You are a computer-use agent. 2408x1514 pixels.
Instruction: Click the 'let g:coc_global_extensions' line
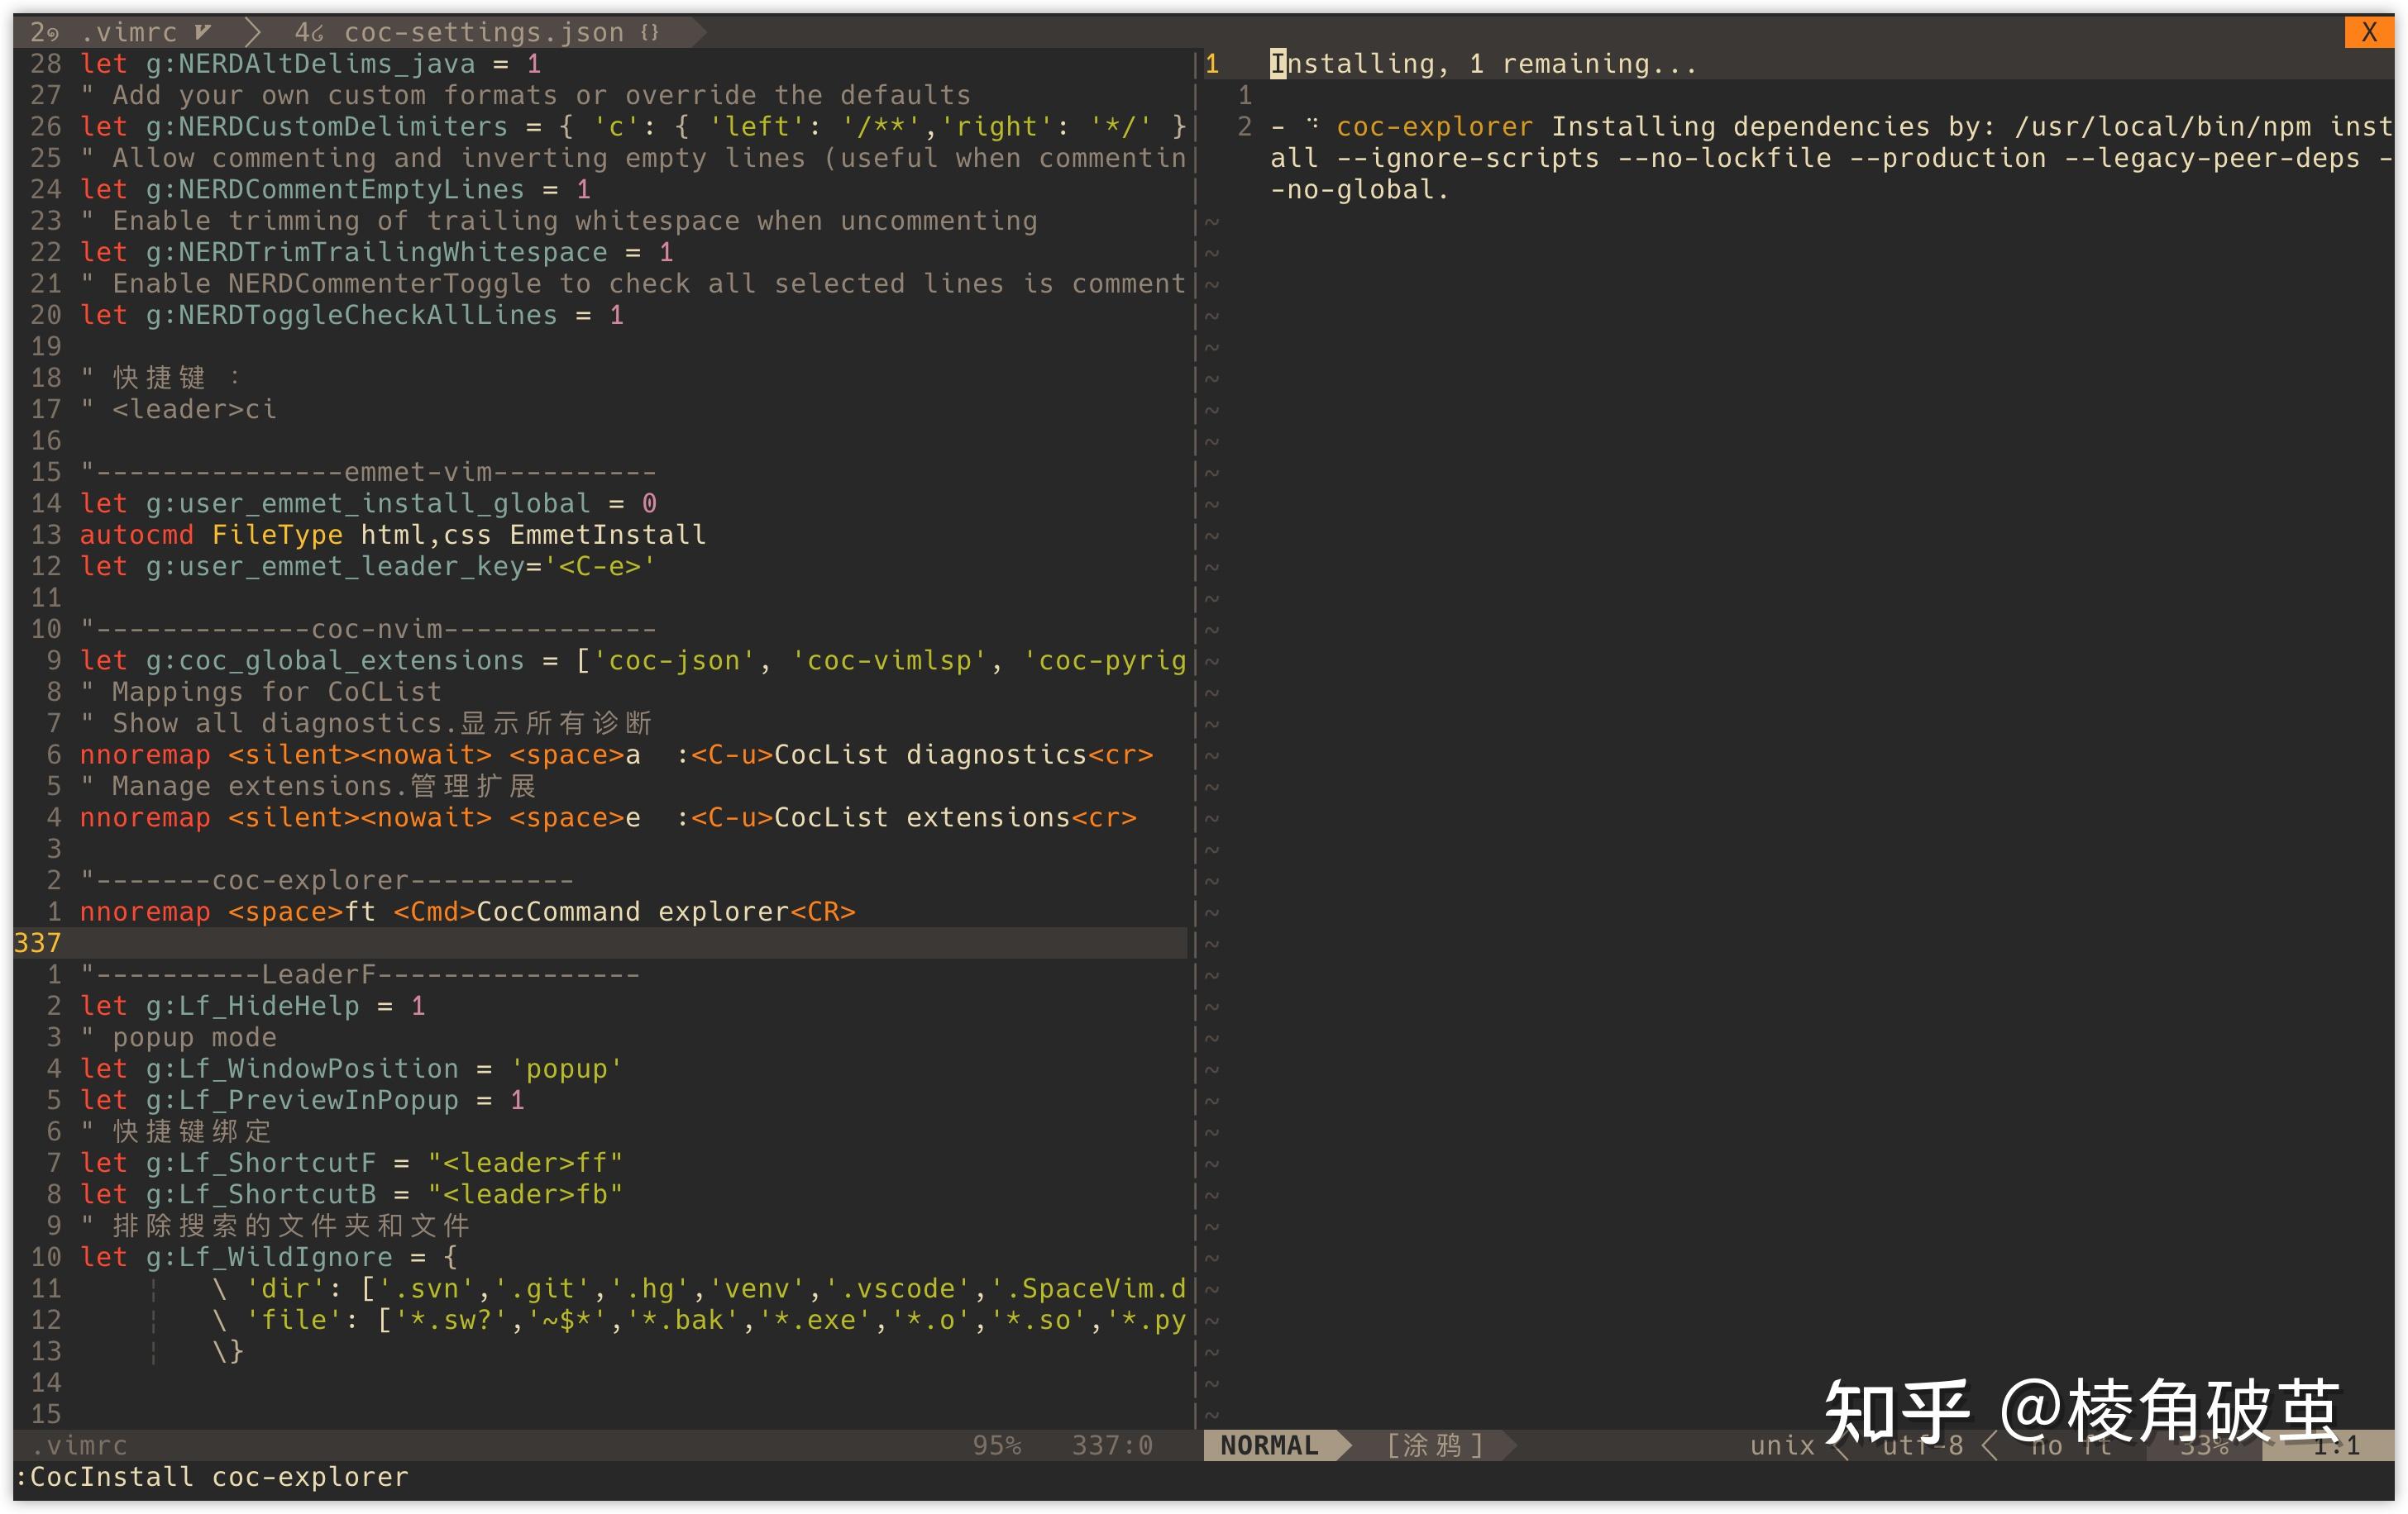(x=633, y=660)
